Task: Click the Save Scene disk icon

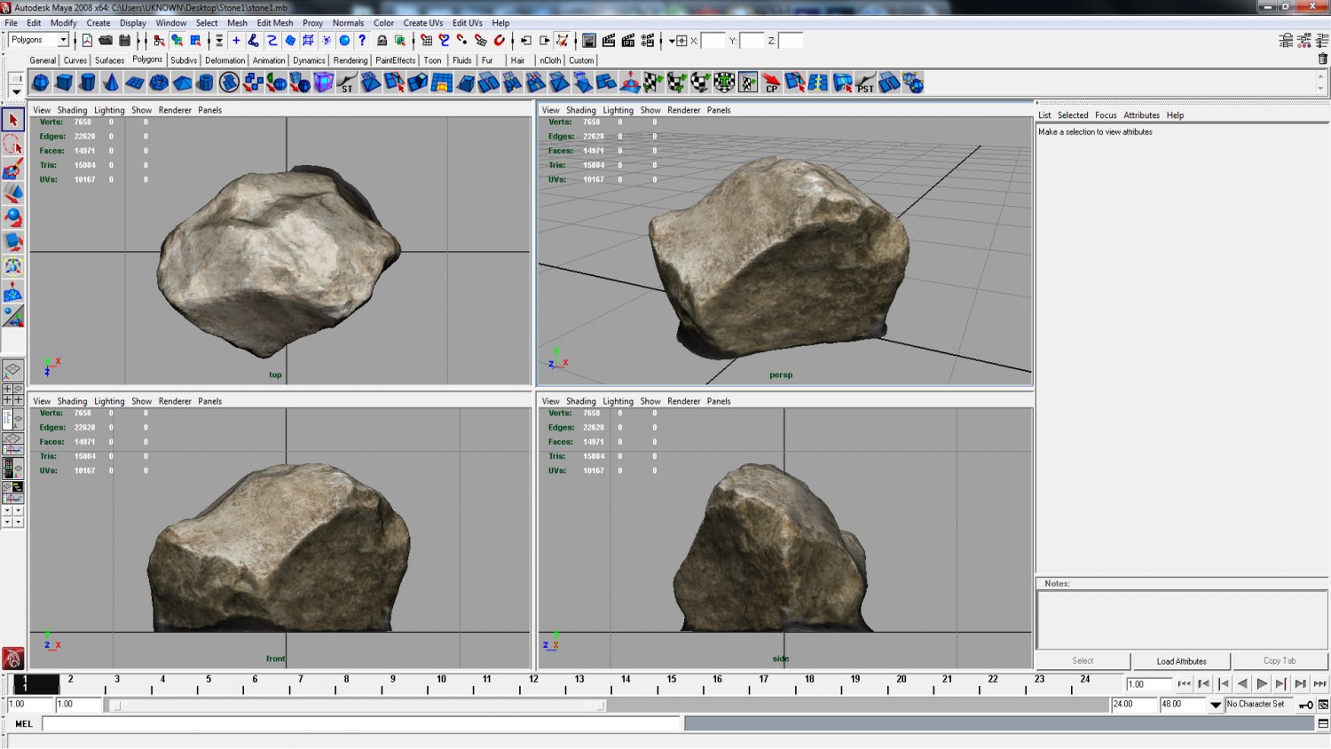Action: [x=125, y=40]
